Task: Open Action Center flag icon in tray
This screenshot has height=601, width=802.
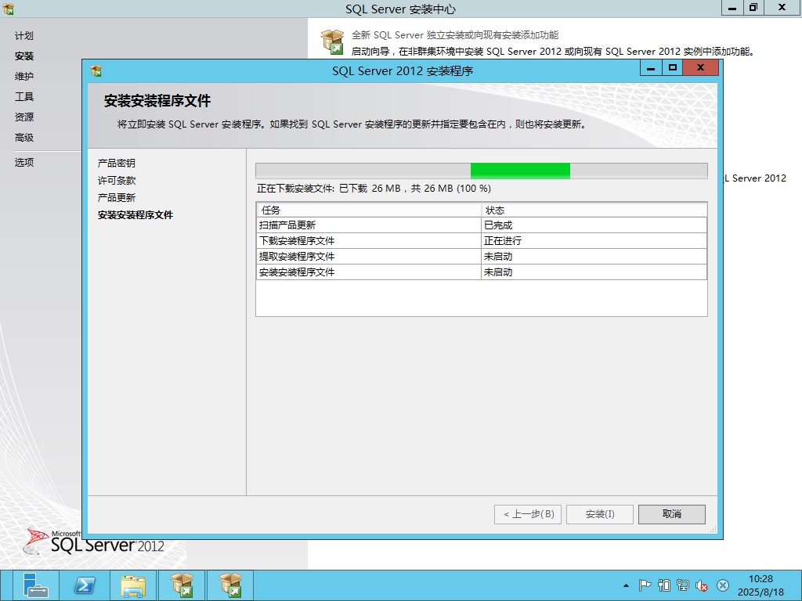Action: (645, 585)
